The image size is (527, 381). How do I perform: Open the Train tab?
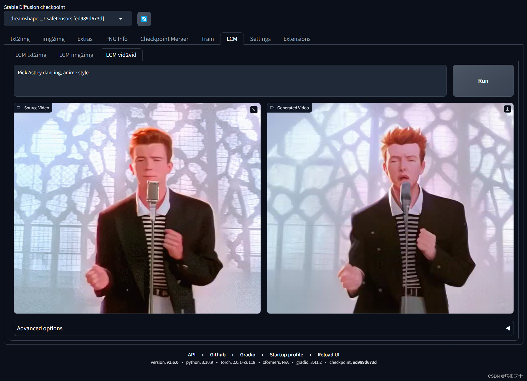207,39
